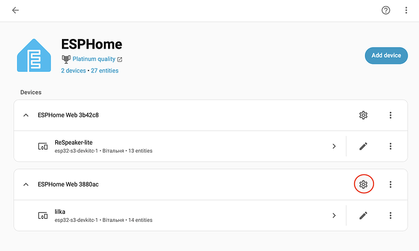Open settings gear for ESPHome Web 3880ac
This screenshot has height=251, width=419.
(363, 184)
